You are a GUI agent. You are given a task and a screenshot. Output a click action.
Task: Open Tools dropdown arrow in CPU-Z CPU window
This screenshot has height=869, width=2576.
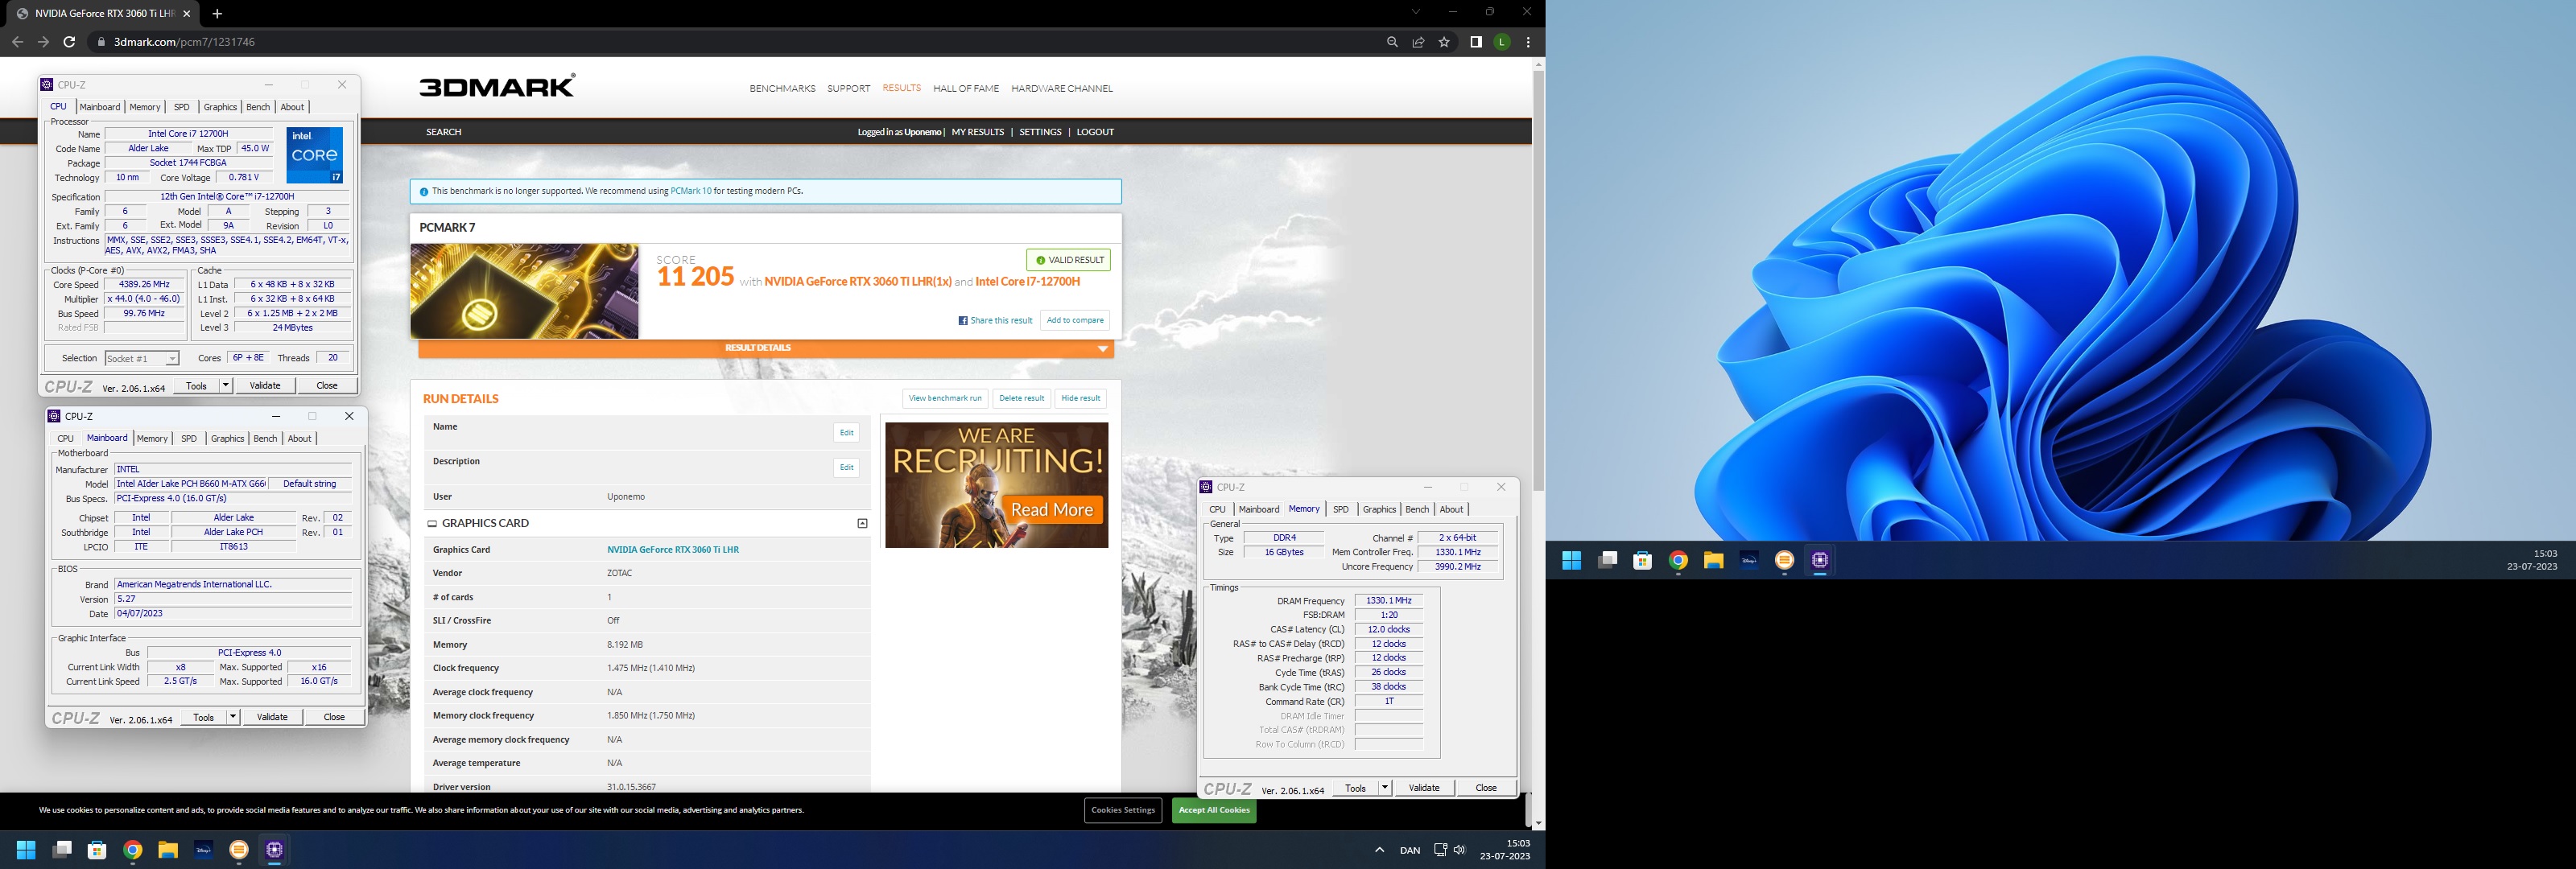pyautogui.click(x=226, y=385)
